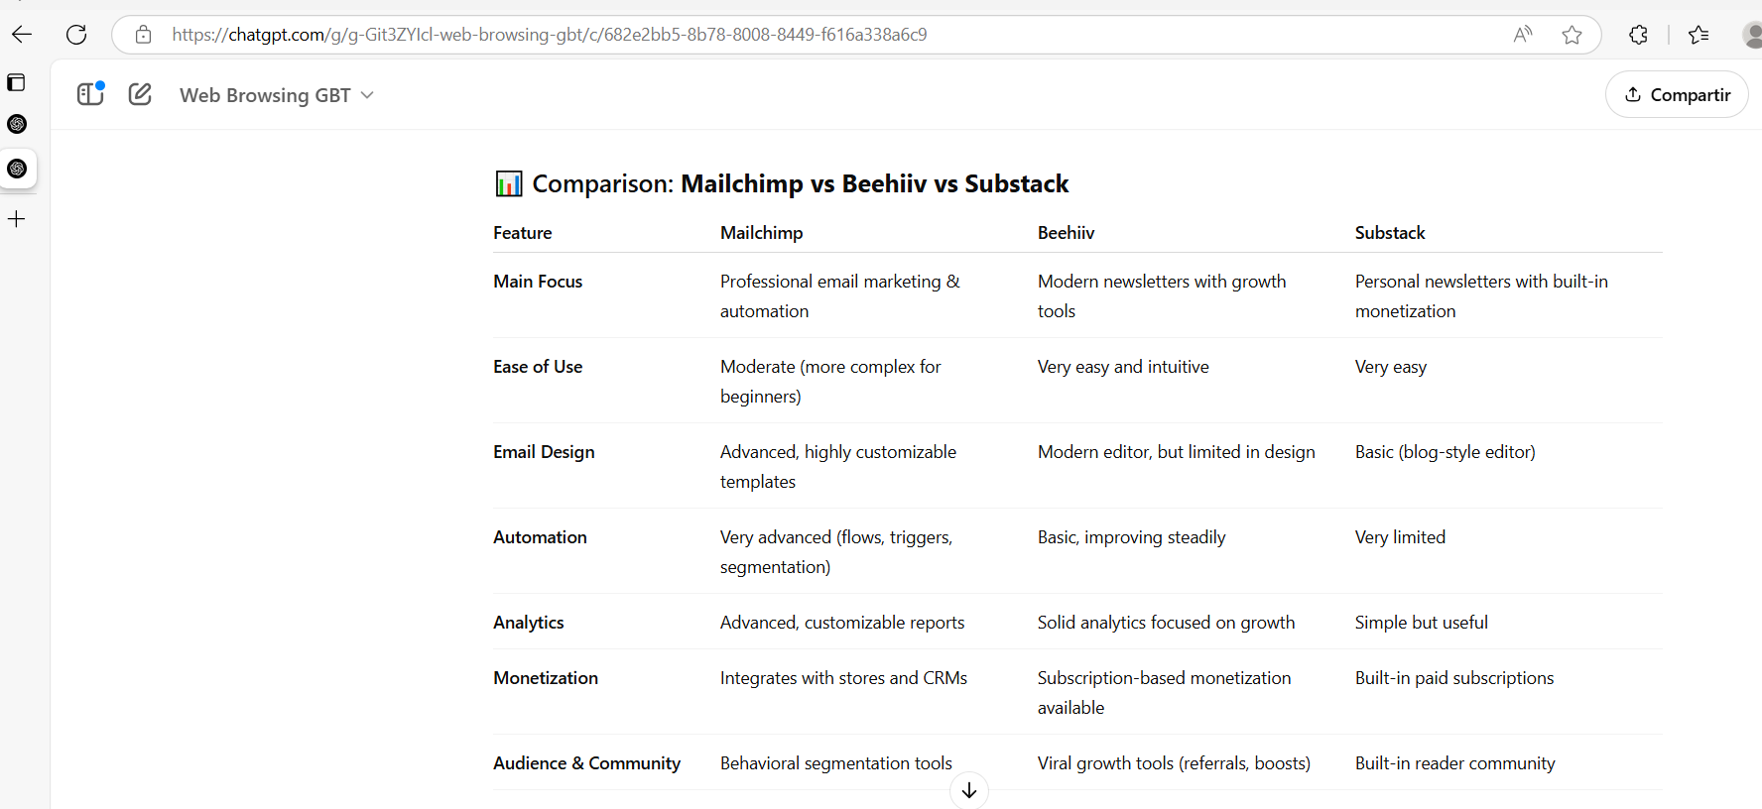Screen dimensions: 1762x809
Task: Open a new tab with the plus icon
Action: point(17,219)
